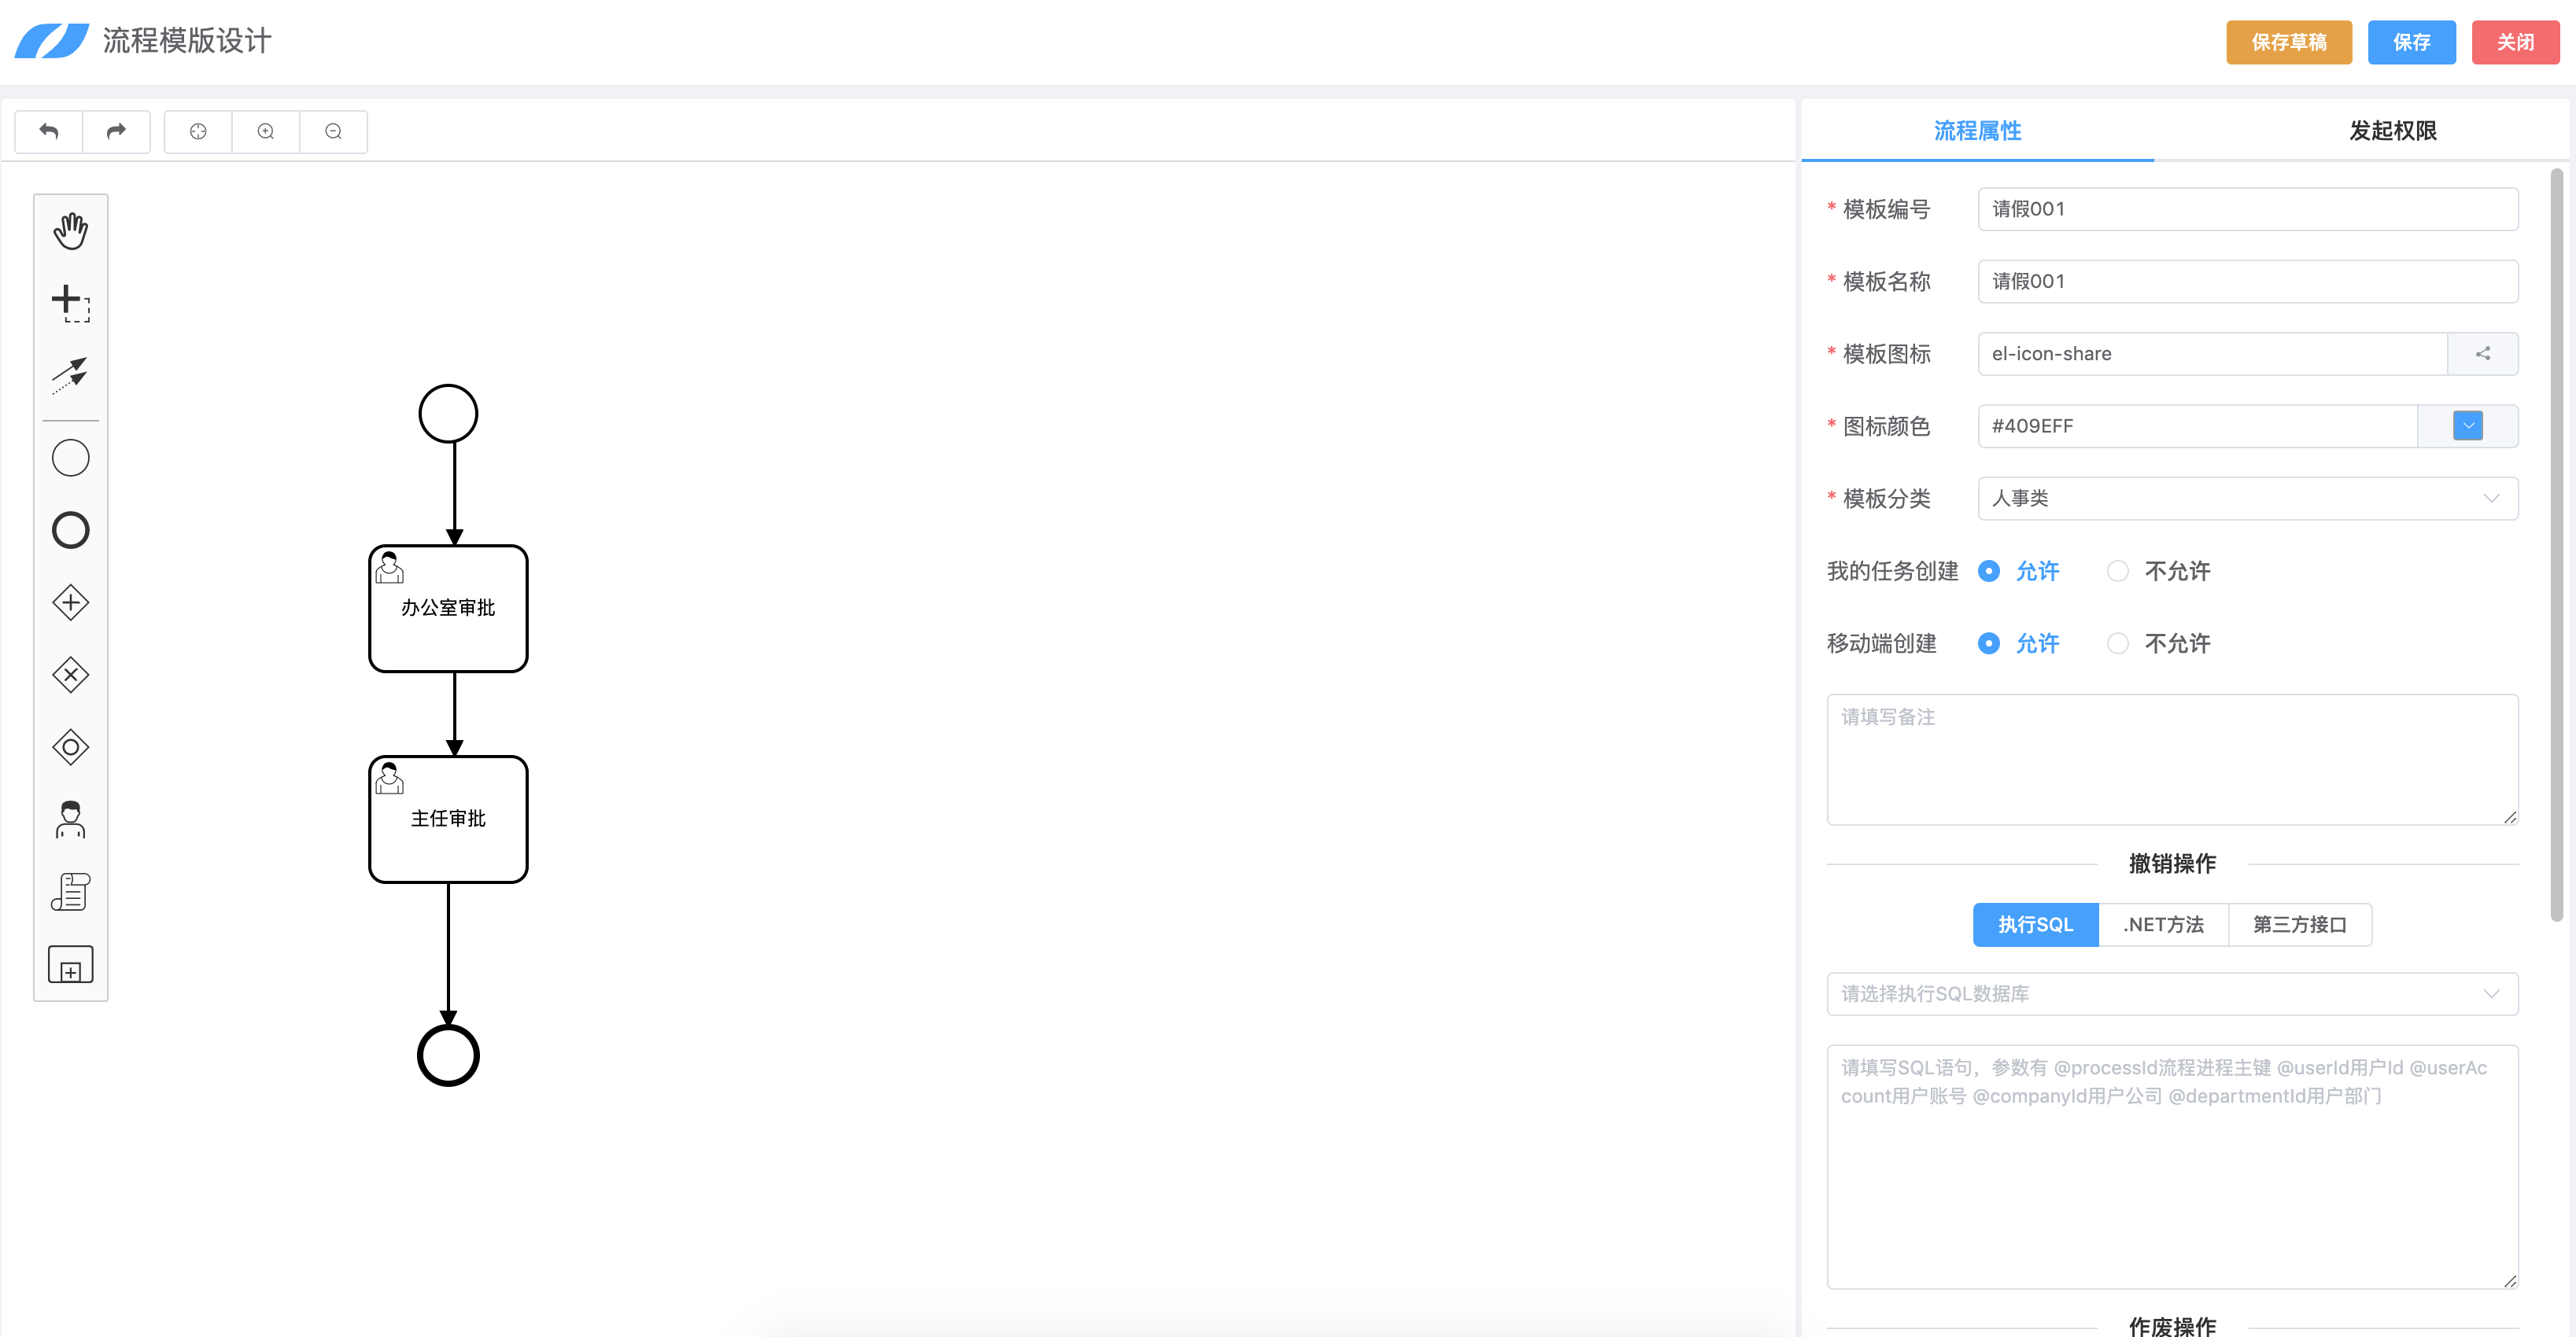The height and width of the screenshot is (1337, 2576).
Task: Click the properties panel vertical scrollbar
Action: [x=2556, y=544]
